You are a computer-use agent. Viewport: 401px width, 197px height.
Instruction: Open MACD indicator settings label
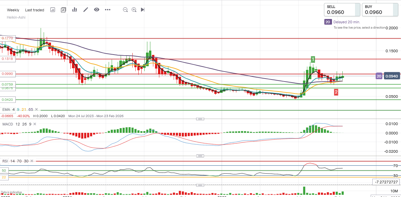[x=7, y=124]
